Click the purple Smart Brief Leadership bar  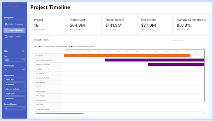[154, 60]
